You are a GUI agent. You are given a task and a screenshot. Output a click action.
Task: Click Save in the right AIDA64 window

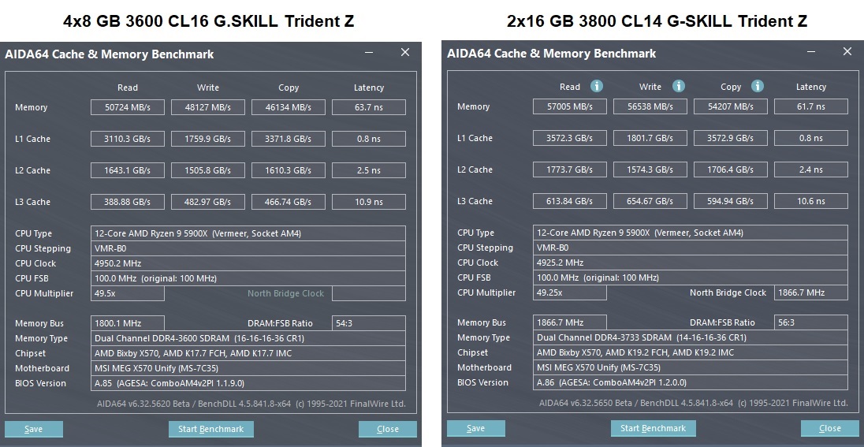pos(475,428)
